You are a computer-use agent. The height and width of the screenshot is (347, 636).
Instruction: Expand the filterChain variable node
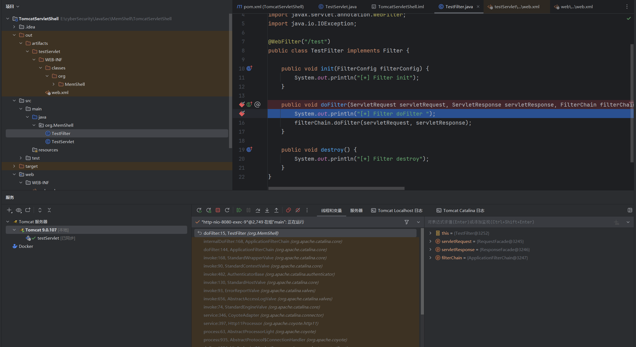430,258
